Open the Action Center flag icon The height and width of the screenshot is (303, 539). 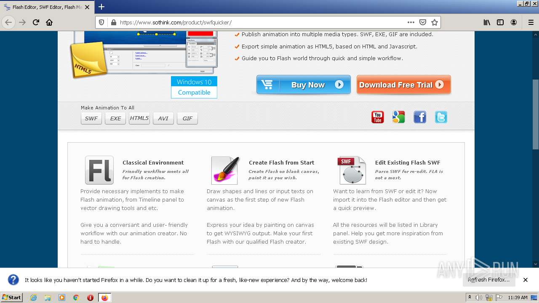click(499, 298)
